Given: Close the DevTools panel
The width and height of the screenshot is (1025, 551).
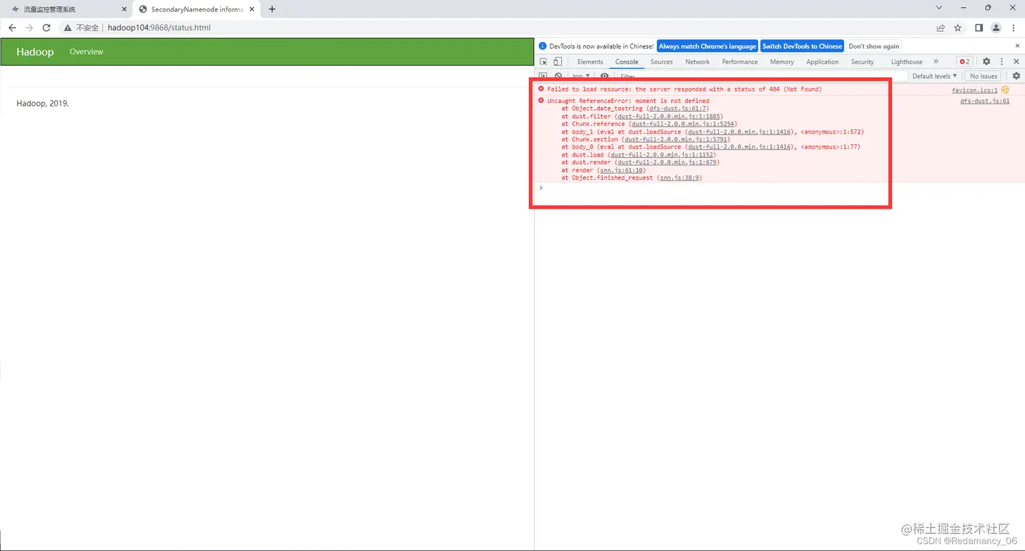Looking at the screenshot, I should 1016,62.
